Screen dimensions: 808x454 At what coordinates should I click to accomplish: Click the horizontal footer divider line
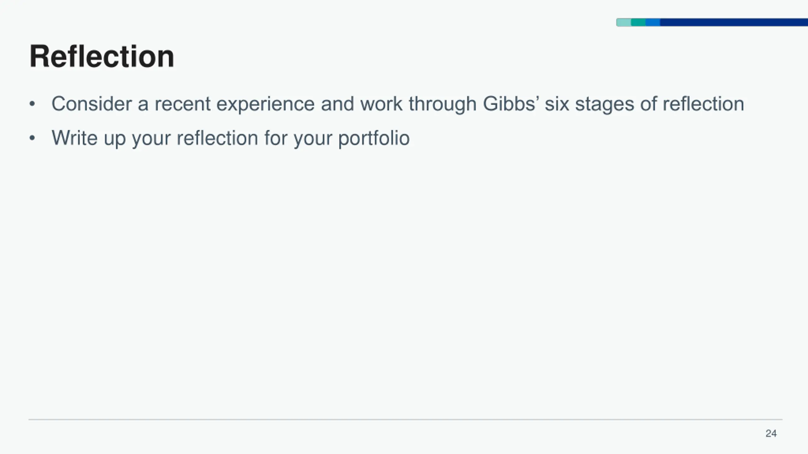tap(406, 420)
